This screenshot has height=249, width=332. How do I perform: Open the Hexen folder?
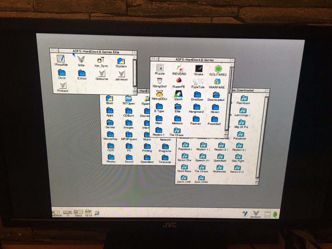coord(215,107)
